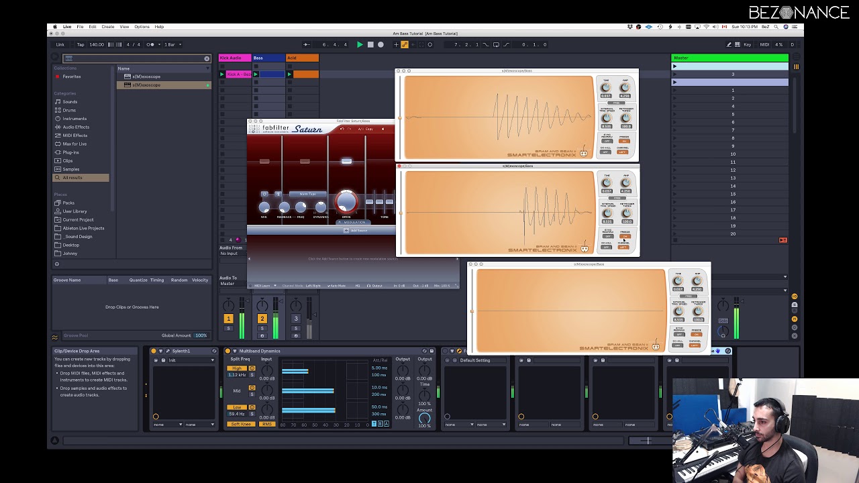Image resolution: width=859 pixels, height=483 pixels.
Task: Select the highlighted s(M)exoscope browser result
Action: [x=164, y=85]
